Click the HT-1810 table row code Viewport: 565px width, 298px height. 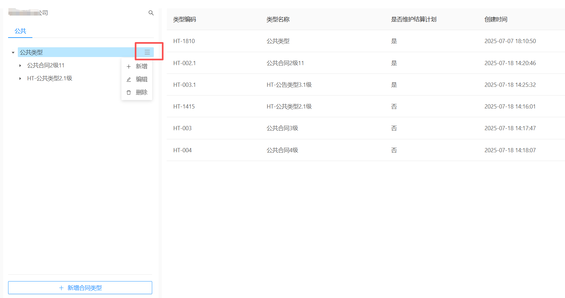[184, 41]
